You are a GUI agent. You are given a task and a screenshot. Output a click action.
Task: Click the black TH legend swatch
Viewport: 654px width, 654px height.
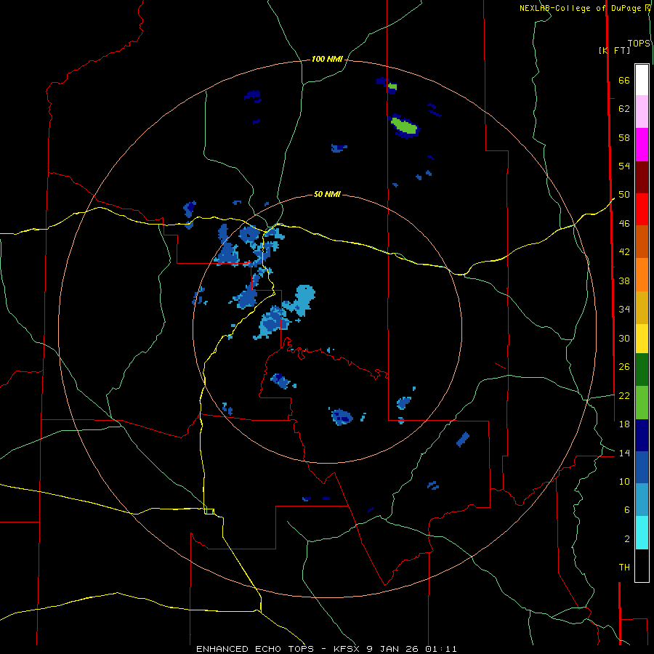point(642,565)
